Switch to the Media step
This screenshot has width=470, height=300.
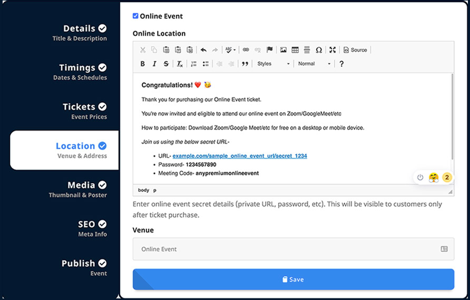pos(78,189)
